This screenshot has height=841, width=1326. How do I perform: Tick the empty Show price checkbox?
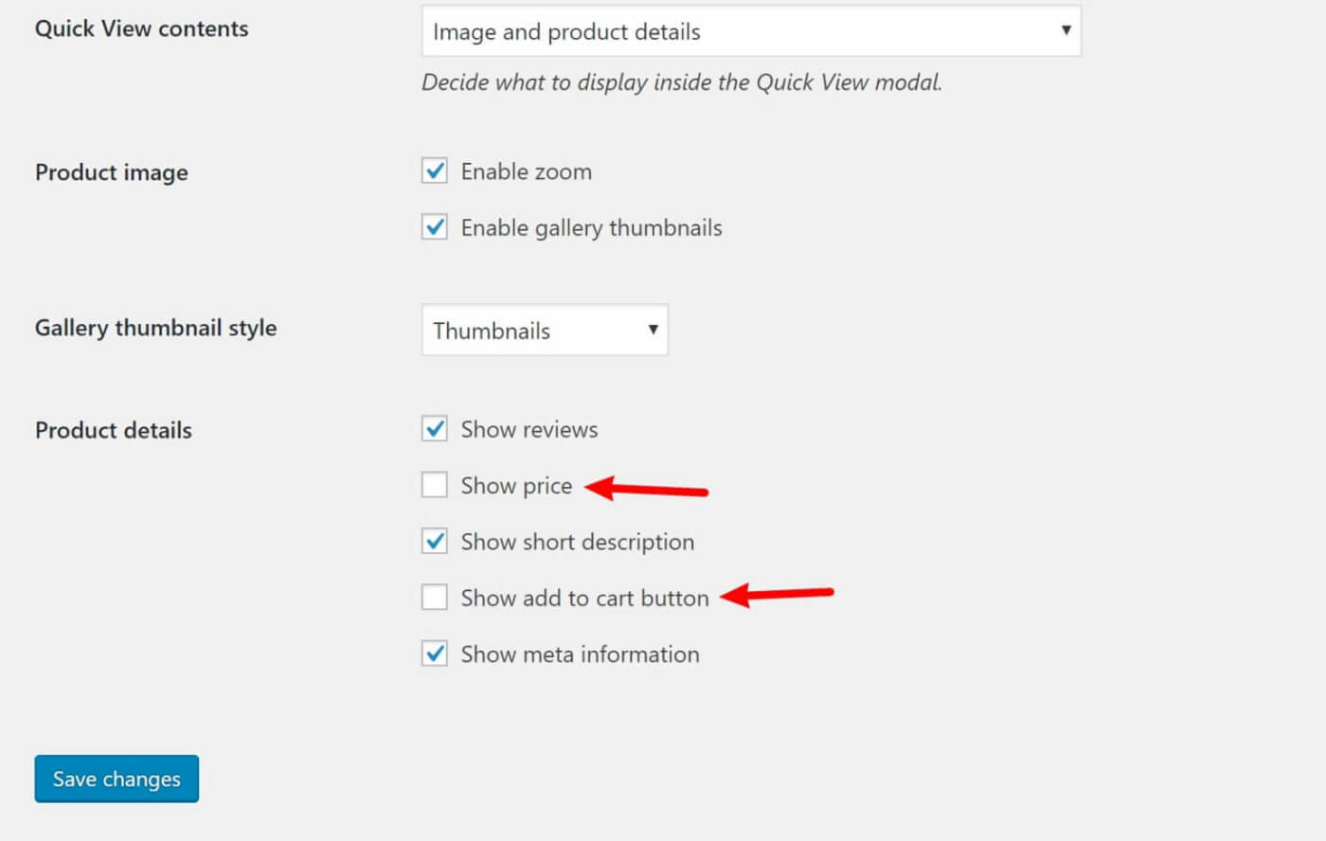[435, 485]
